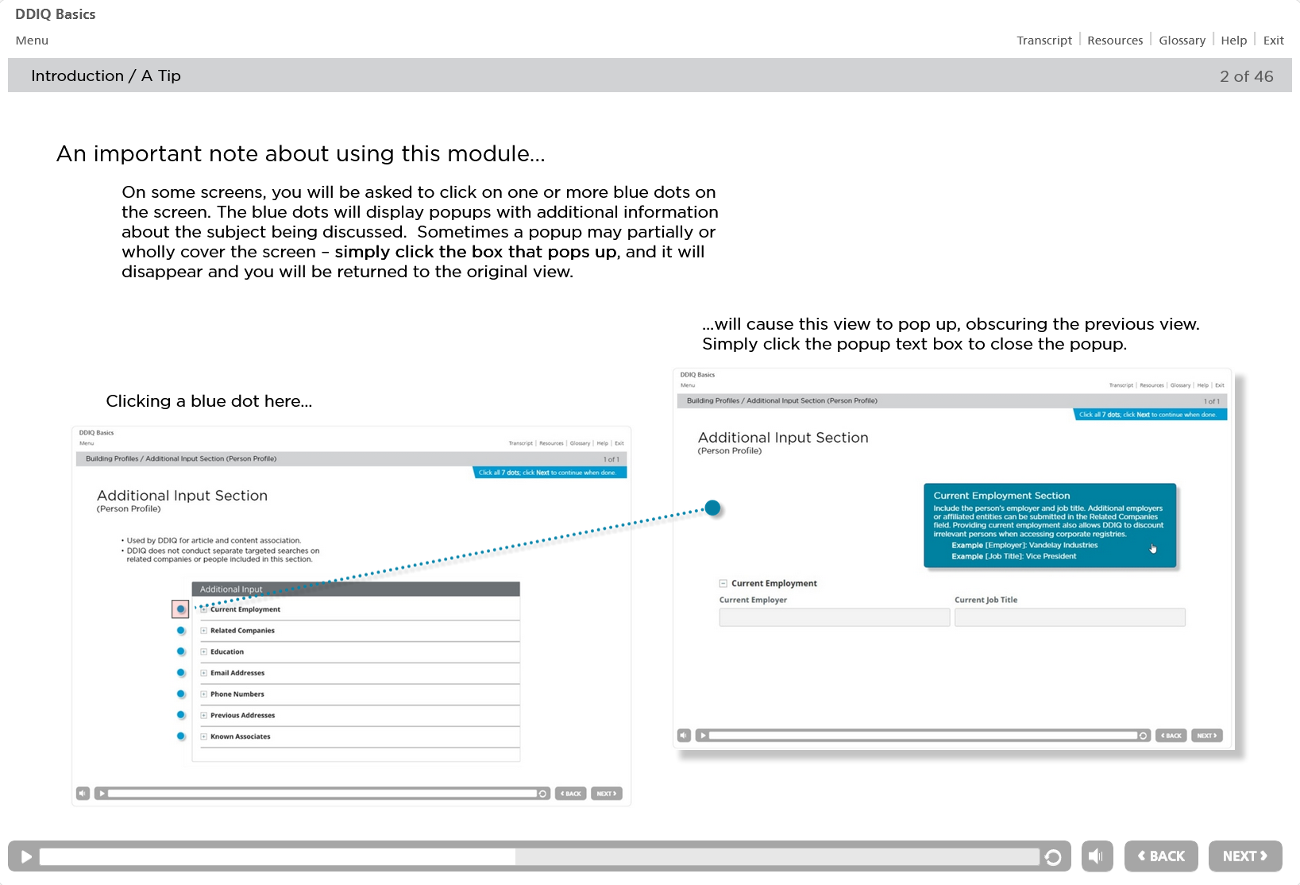Image resolution: width=1300 pixels, height=885 pixels.
Task: Click blue dot beside Education
Action: pyautogui.click(x=180, y=651)
